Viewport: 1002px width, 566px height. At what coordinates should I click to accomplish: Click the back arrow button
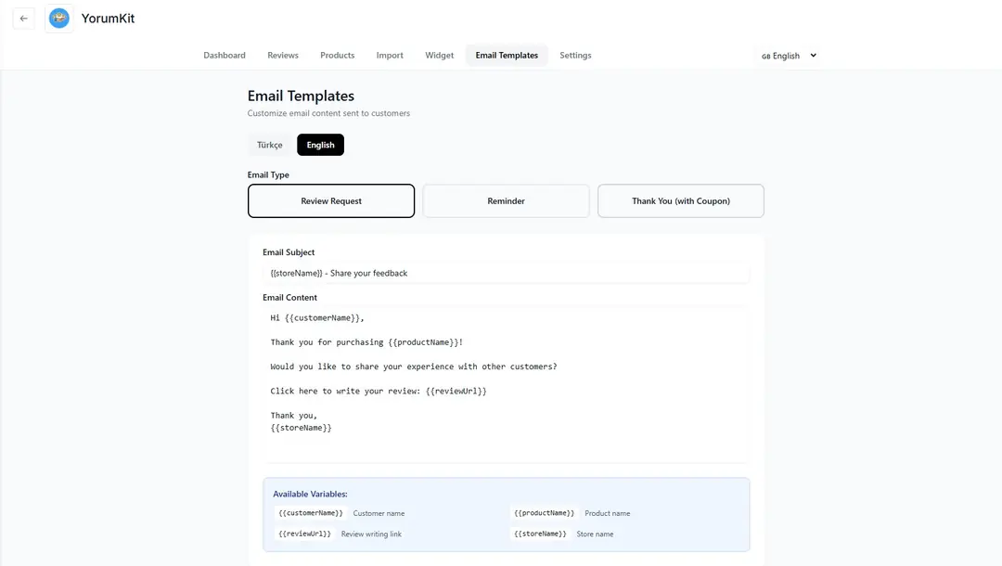tap(23, 19)
